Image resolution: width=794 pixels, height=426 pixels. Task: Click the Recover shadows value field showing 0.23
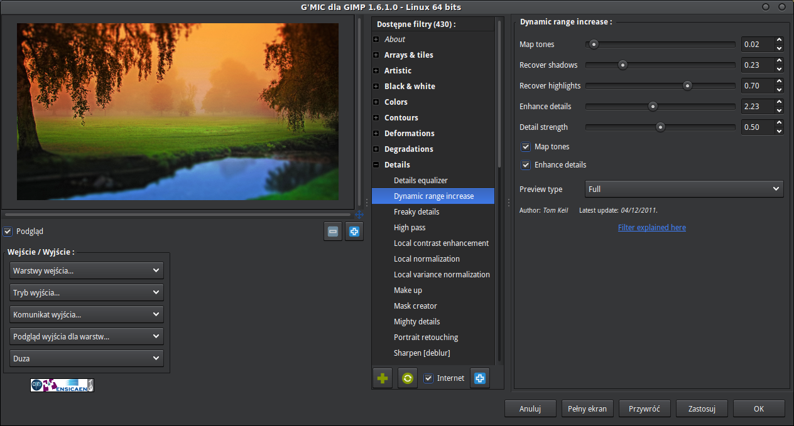point(758,65)
